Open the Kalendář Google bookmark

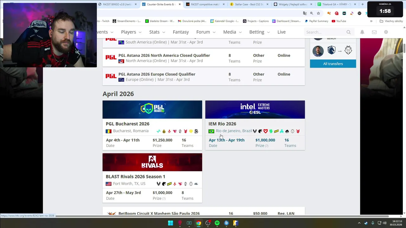[224, 21]
